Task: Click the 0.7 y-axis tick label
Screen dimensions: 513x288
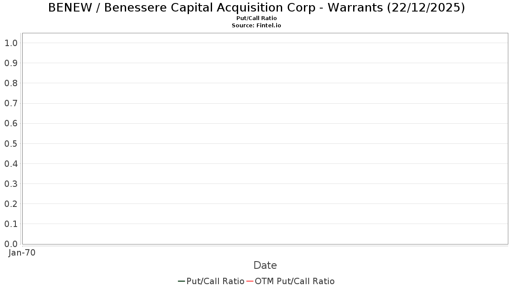Action: [x=11, y=103]
